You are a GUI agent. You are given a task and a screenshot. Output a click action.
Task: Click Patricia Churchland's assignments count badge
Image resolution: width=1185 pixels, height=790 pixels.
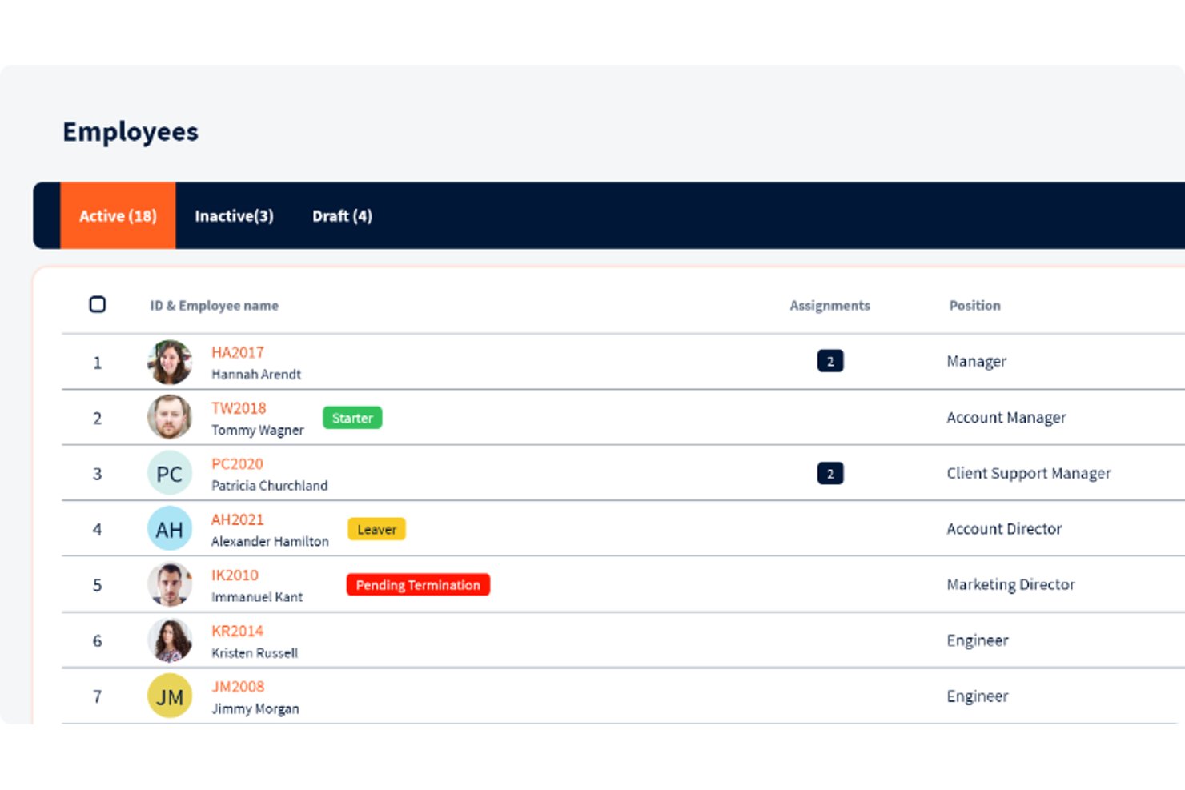click(830, 473)
